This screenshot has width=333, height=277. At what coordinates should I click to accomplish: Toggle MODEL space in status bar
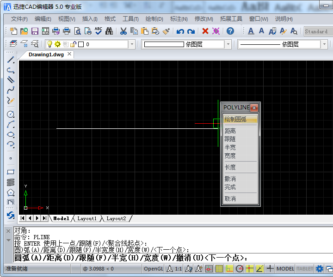coord(285,269)
